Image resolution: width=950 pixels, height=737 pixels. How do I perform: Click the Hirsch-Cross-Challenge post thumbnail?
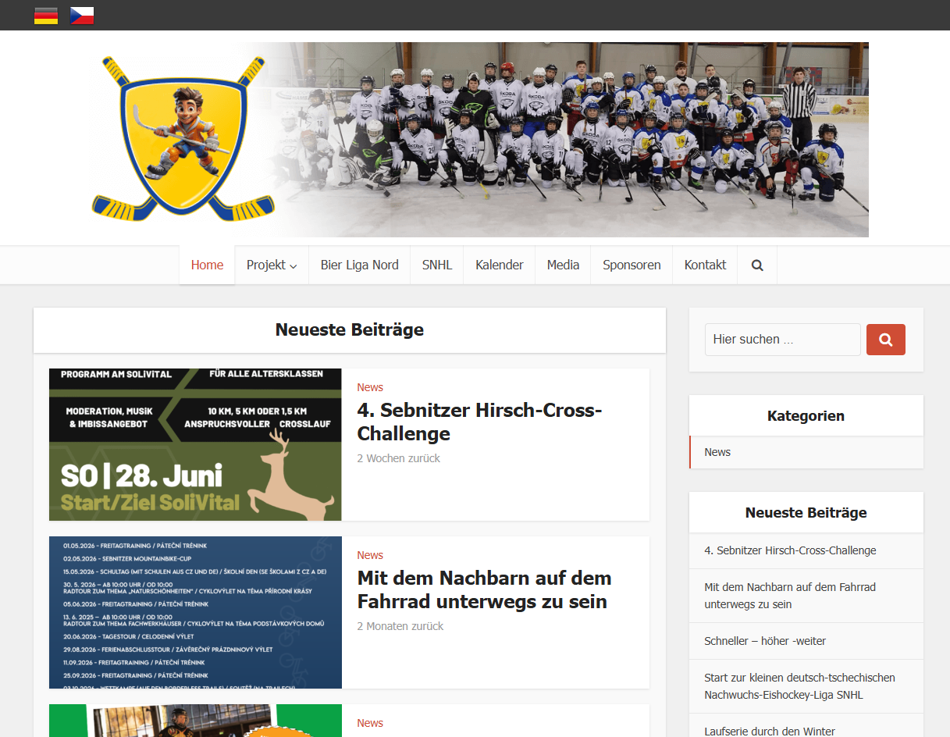click(195, 444)
